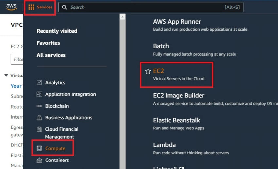
Task: Open Elastic Beanstalk service
Action: tap(177, 120)
